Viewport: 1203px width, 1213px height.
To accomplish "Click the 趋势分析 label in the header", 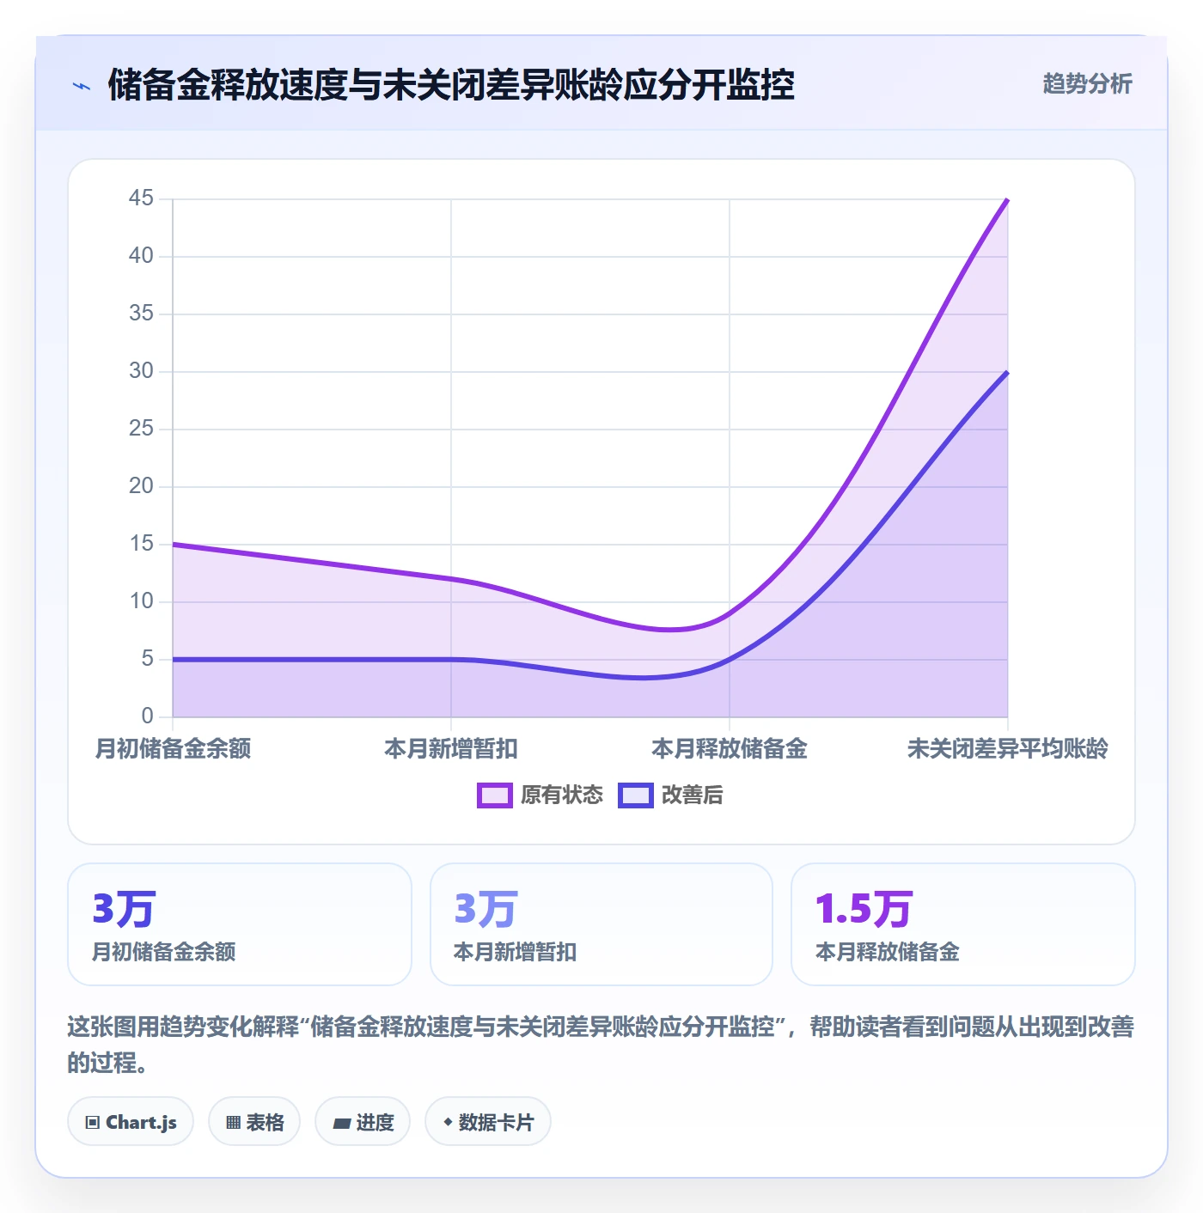I will (x=1087, y=83).
